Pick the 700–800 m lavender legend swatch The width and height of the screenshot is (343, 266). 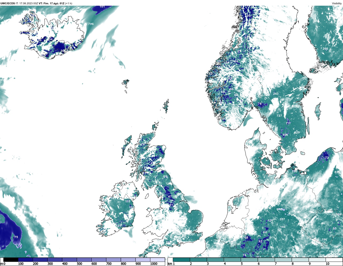pyautogui.click(x=113, y=260)
